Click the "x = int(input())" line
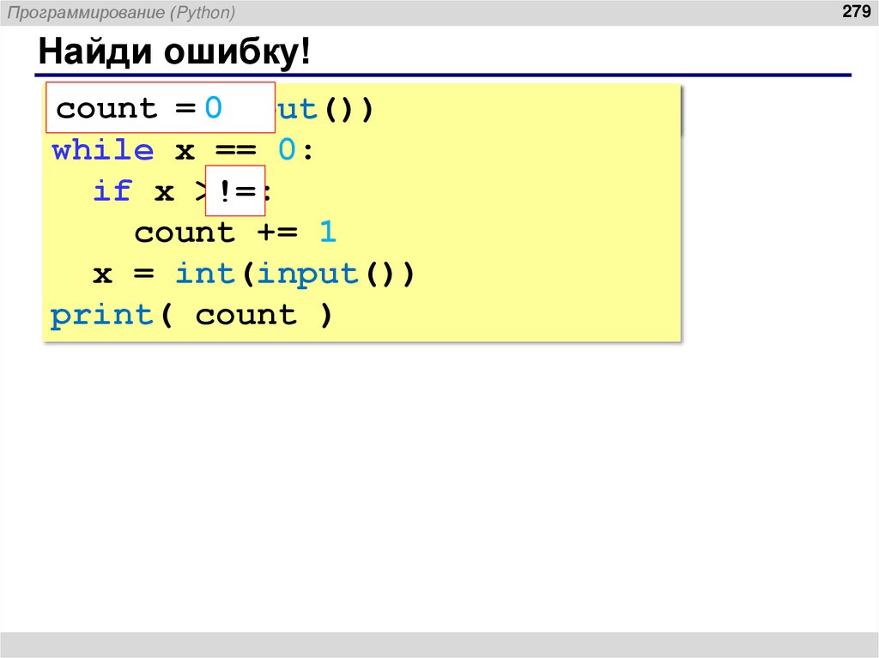 click(254, 273)
